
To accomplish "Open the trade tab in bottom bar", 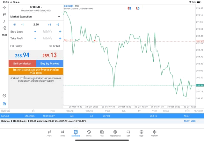I will [x=76, y=133].
